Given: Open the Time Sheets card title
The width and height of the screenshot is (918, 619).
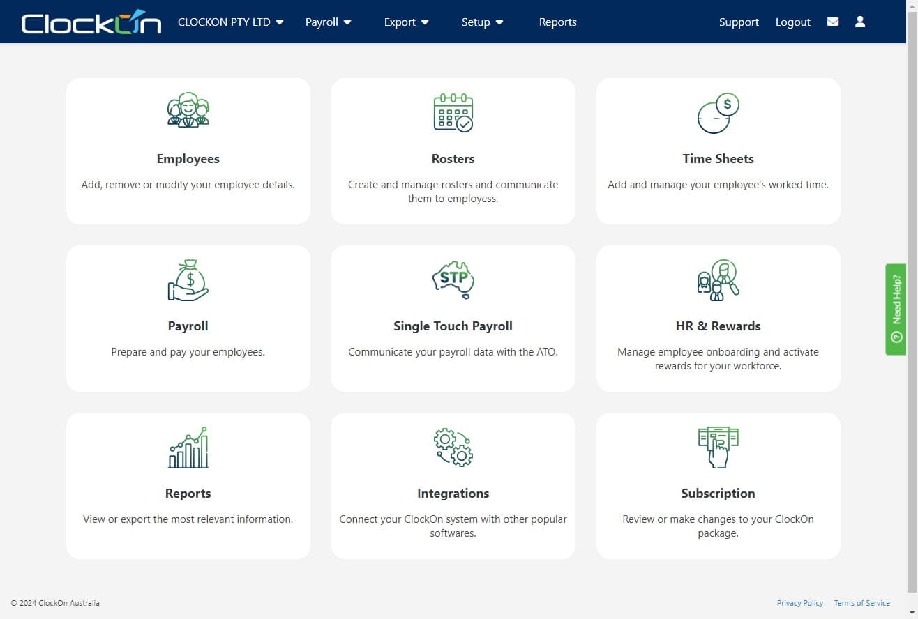Looking at the screenshot, I should (x=718, y=159).
